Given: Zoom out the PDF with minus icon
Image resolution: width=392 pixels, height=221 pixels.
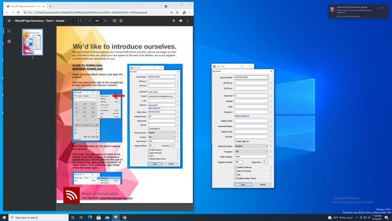Looking at the screenshot, I should [89, 21].
